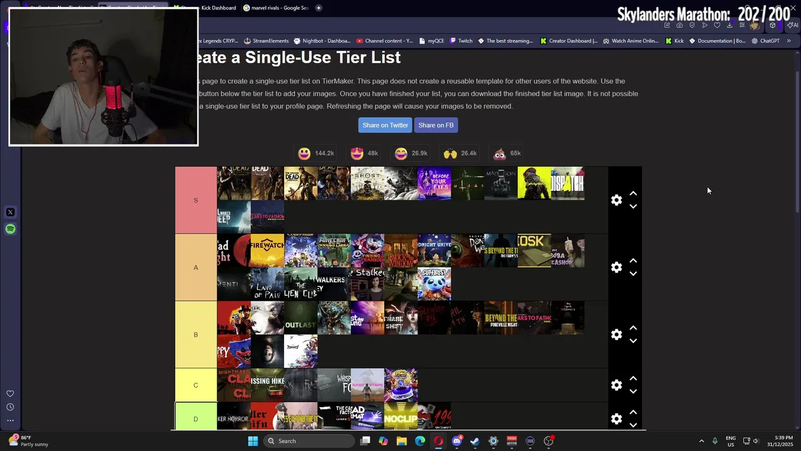801x451 pixels.
Task: Open StreamElements bookmark
Action: [x=266, y=41]
